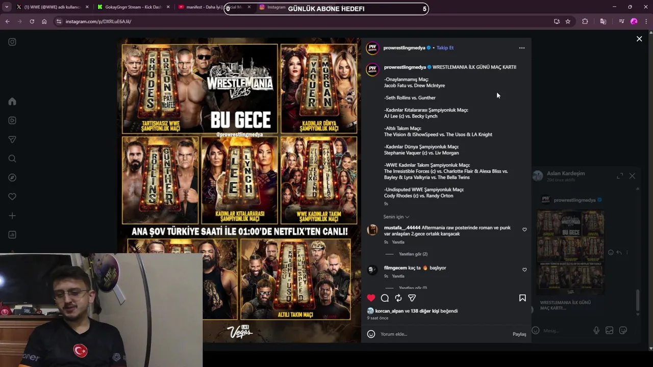Close the X WWE browser tab

point(87,7)
